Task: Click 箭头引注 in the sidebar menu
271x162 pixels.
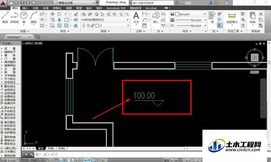Action: [10, 108]
